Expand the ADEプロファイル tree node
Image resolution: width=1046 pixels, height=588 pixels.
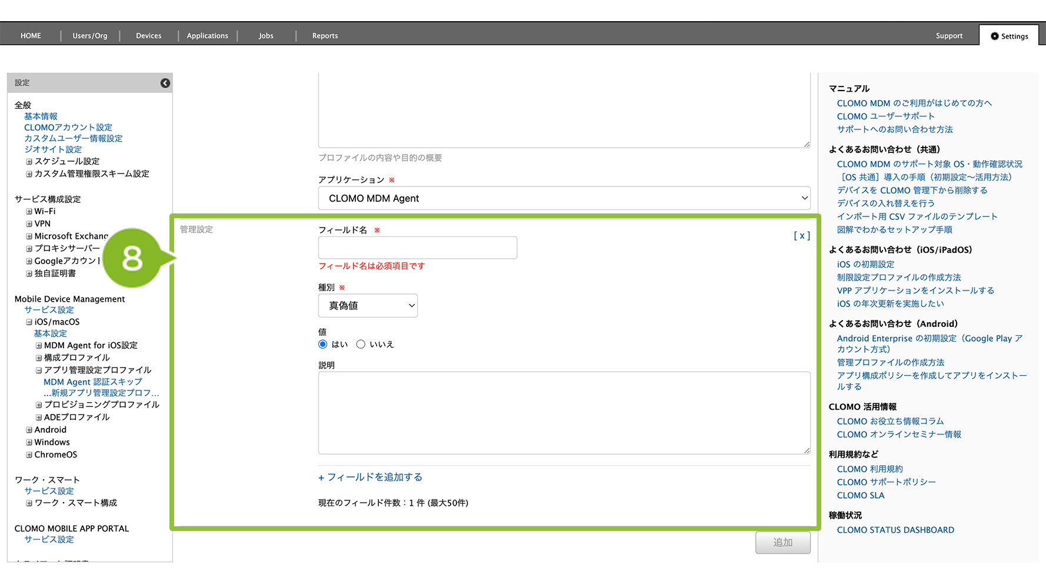39,417
